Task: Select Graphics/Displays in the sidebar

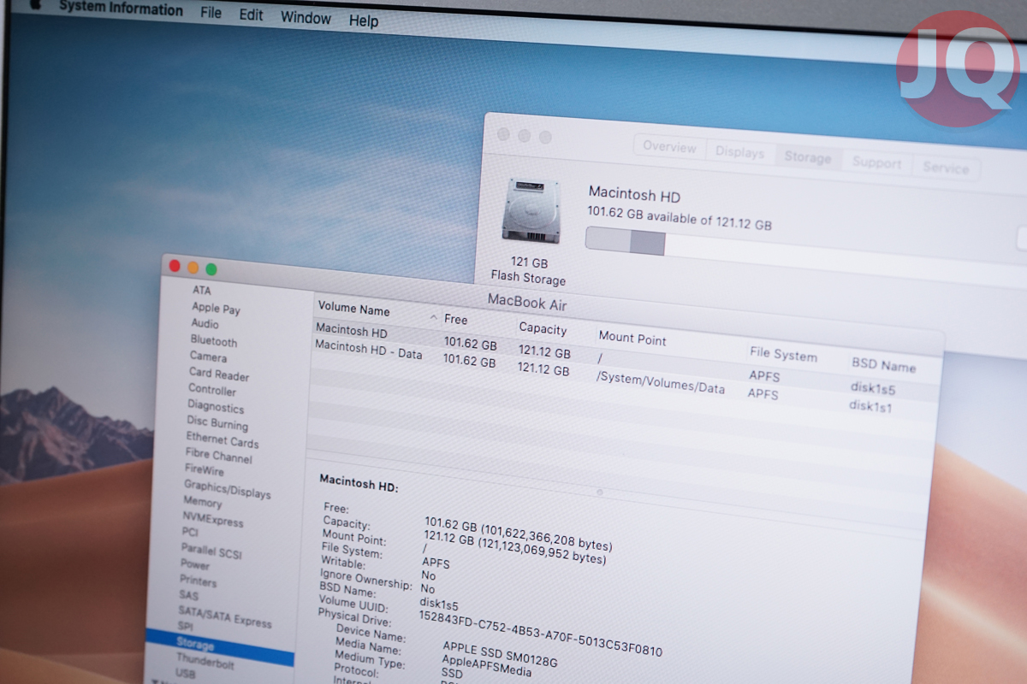Action: pos(227,489)
